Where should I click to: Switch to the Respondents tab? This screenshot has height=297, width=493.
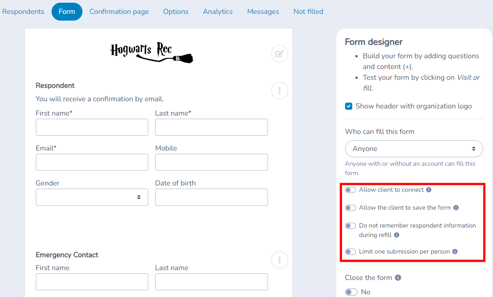23,12
